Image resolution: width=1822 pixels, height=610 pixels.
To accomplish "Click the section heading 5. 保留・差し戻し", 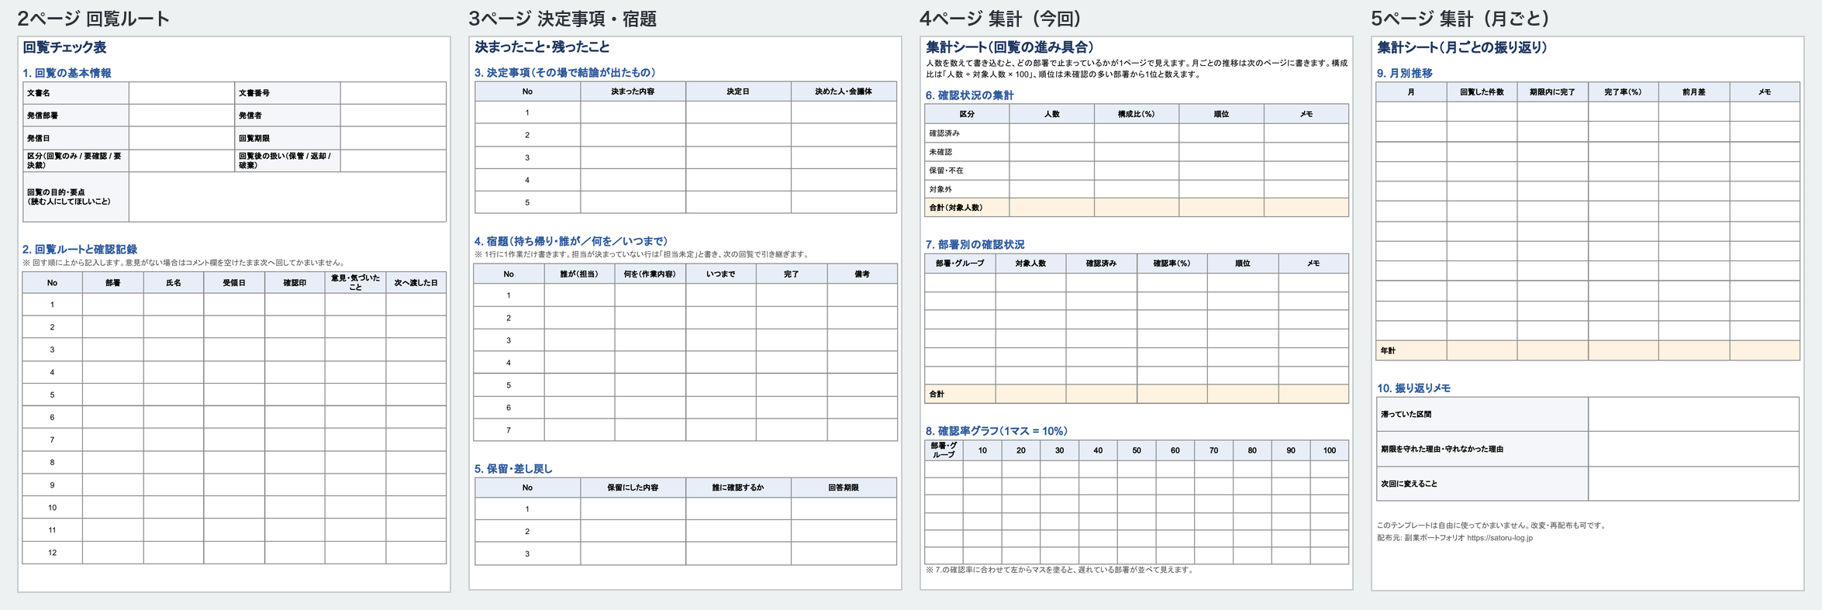I will tap(513, 469).
